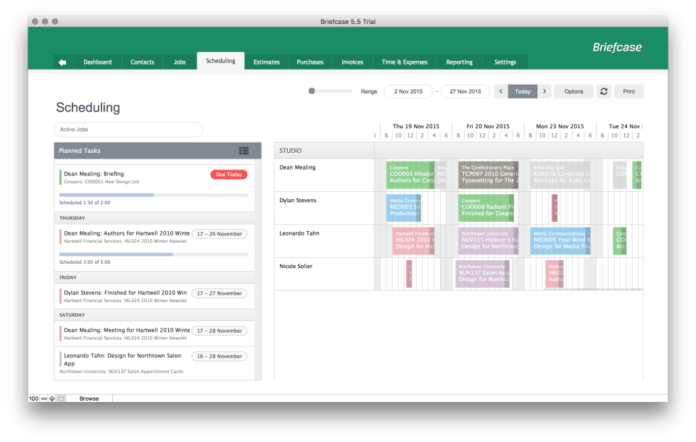696x442 pixels.
Task: Click the refresh schedule icon
Action: (604, 91)
